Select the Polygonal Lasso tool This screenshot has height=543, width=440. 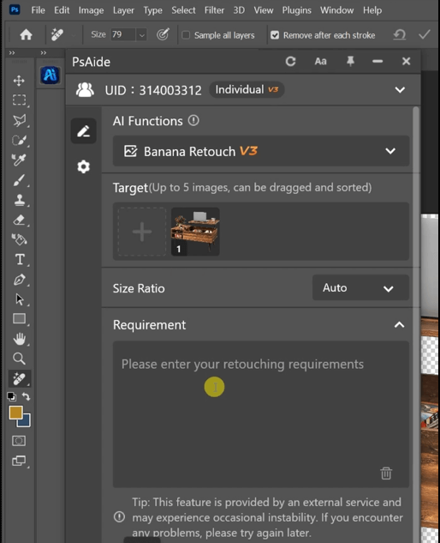click(x=19, y=120)
